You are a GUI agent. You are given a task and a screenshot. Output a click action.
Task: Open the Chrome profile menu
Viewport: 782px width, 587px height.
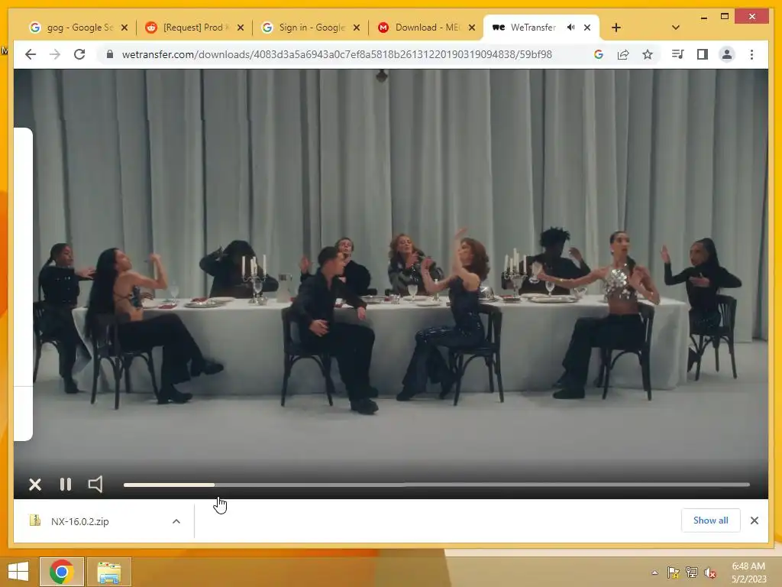(x=727, y=54)
